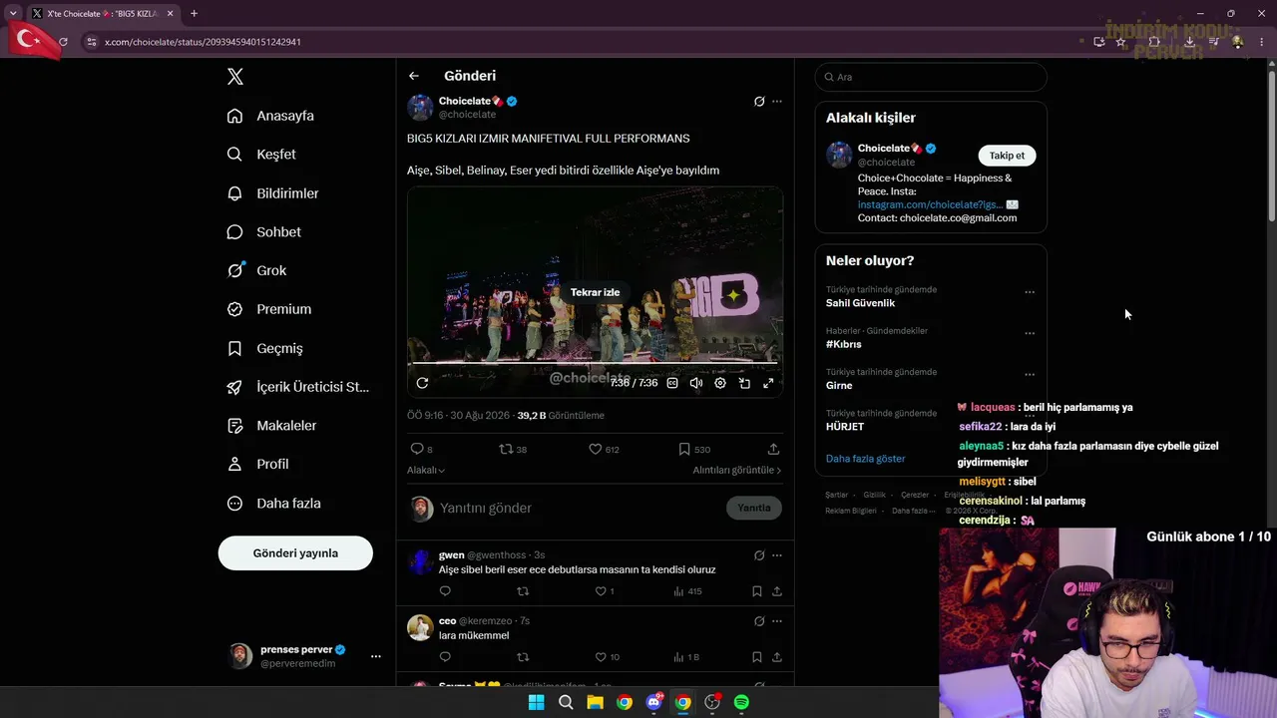The image size is (1277, 718).
Task: Reply to ceo's comment
Action: [445, 657]
